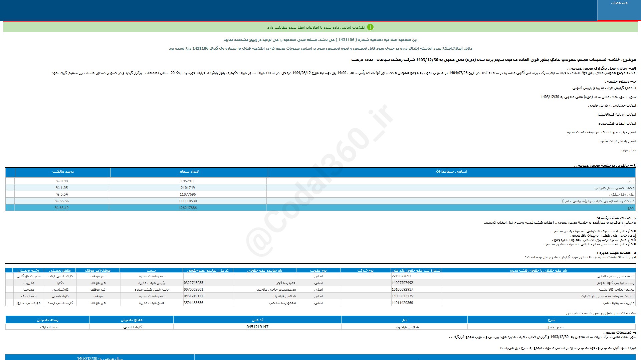Click the جمع total row of shareholders table
The width and height of the screenshot is (641, 360).
point(630,208)
